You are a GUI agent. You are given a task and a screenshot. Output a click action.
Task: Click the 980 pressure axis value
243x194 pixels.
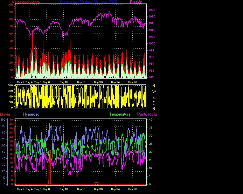152,71
